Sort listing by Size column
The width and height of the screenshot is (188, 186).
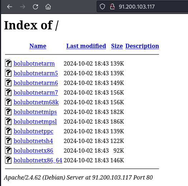coord(117,46)
